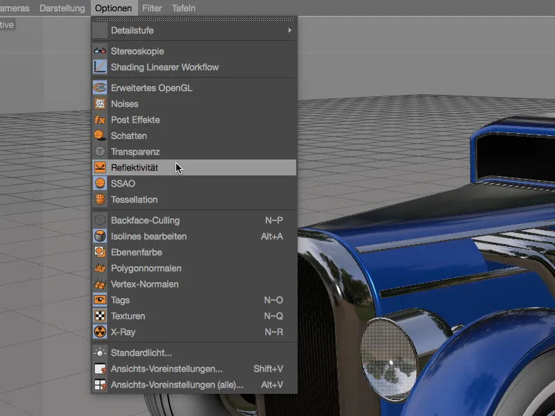
Task: Click the Reflektivität icon
Action: click(x=100, y=167)
